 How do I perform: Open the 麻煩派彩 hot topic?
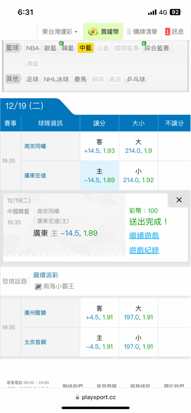(x=45, y=275)
